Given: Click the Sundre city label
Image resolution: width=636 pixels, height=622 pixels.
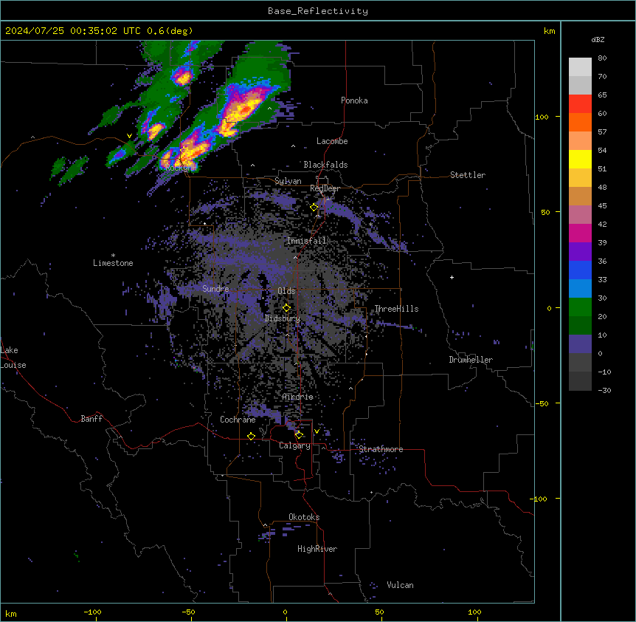Looking at the screenshot, I should click(x=215, y=289).
